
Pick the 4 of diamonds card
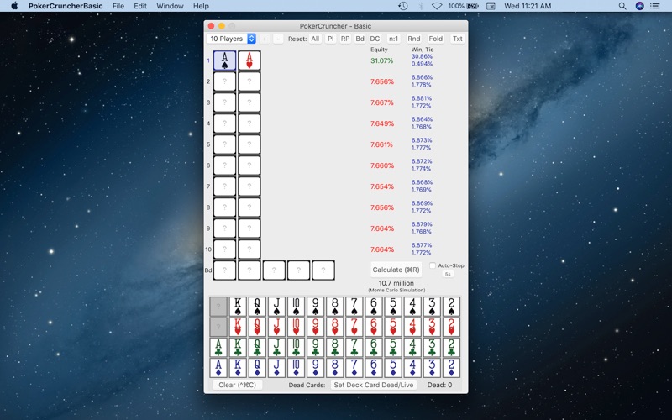tap(412, 368)
